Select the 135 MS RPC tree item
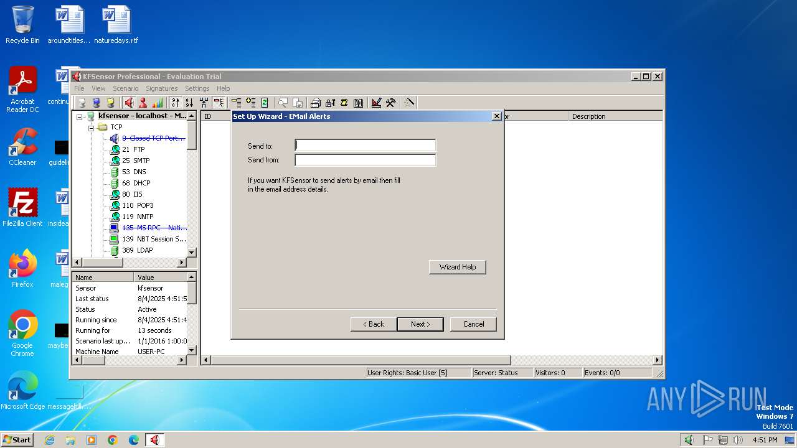The width and height of the screenshot is (797, 448). [154, 228]
